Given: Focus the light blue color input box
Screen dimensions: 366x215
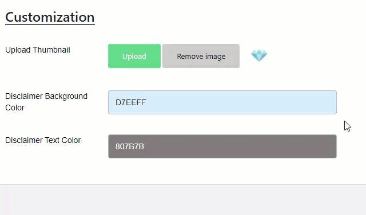Looking at the screenshot, I should [x=222, y=102].
